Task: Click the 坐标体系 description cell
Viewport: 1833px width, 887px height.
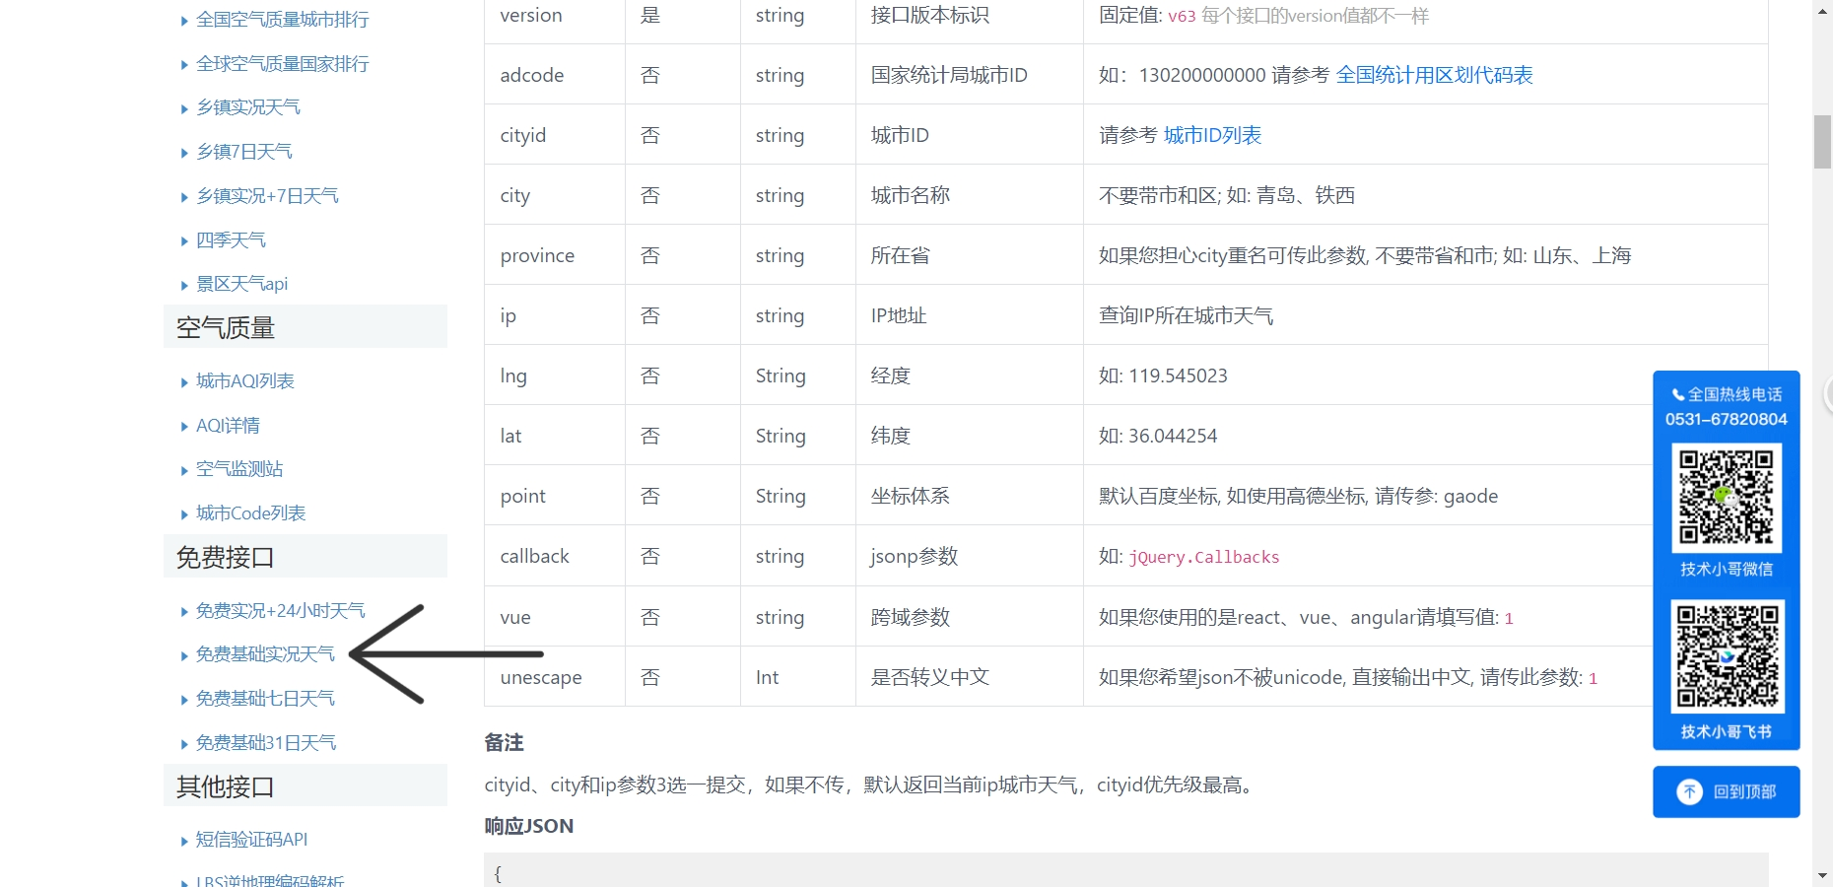Action: pos(970,496)
